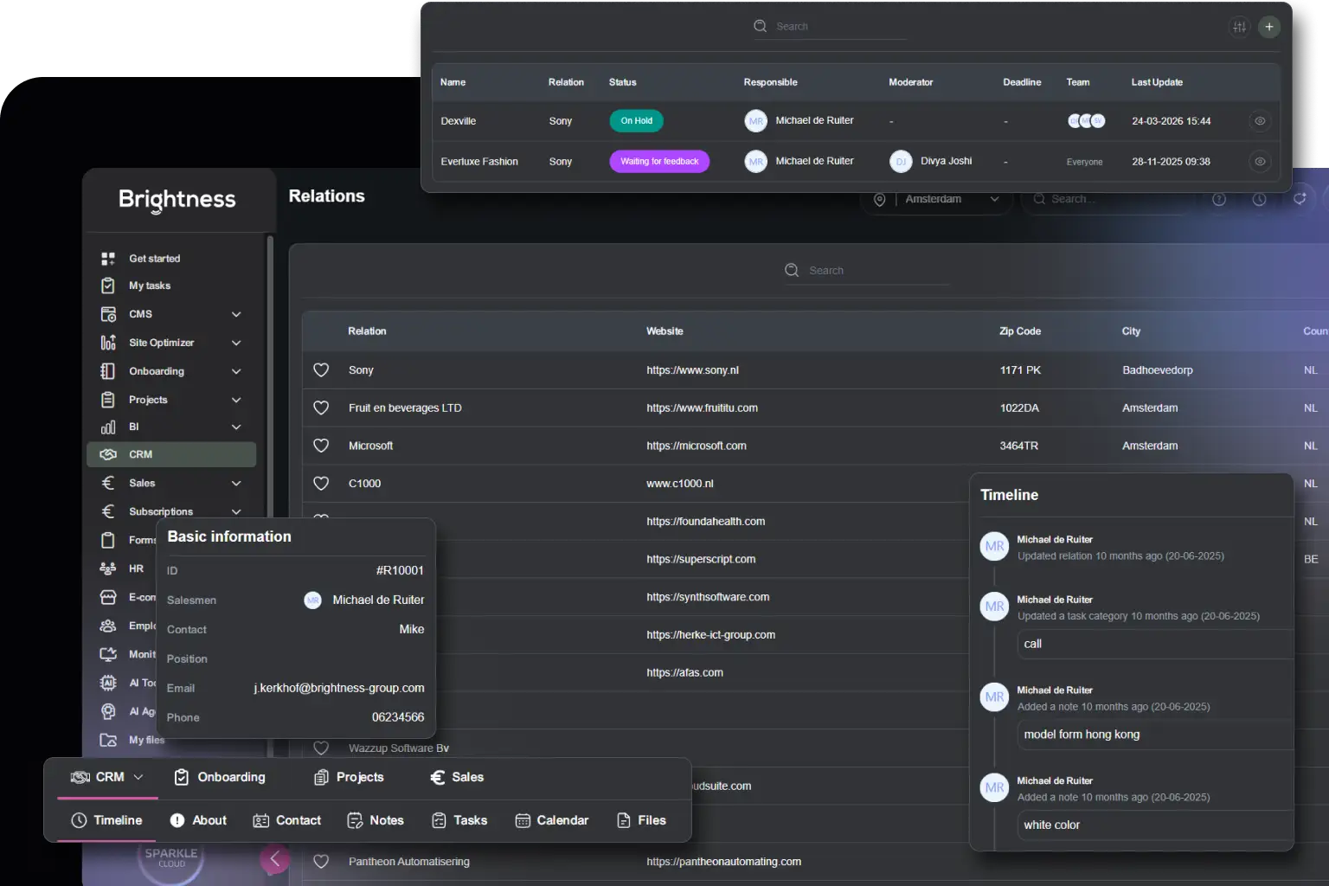Expand the Subscriptions sidebar menu

point(236,511)
